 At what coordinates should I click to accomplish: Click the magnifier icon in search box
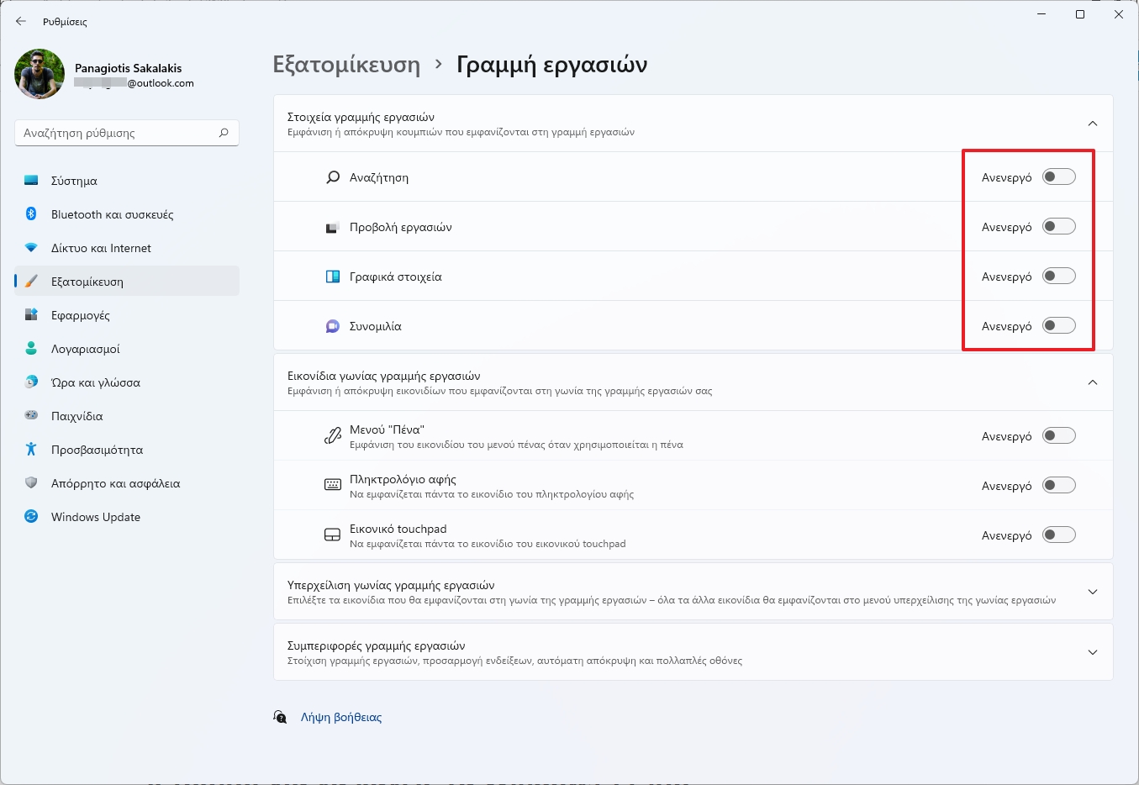pos(224,133)
